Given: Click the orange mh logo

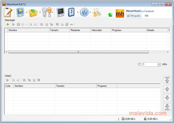Looking at the screenshot, I should (x=120, y=14).
